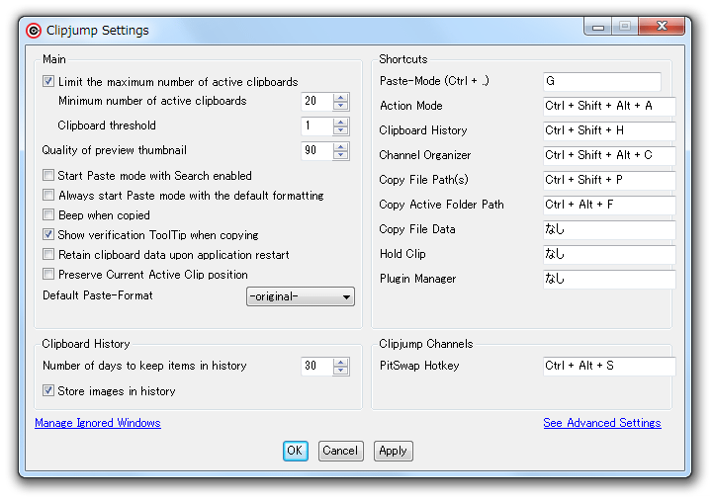
Task: Click the Copy File Path(s) hotkey field
Action: [609, 180]
